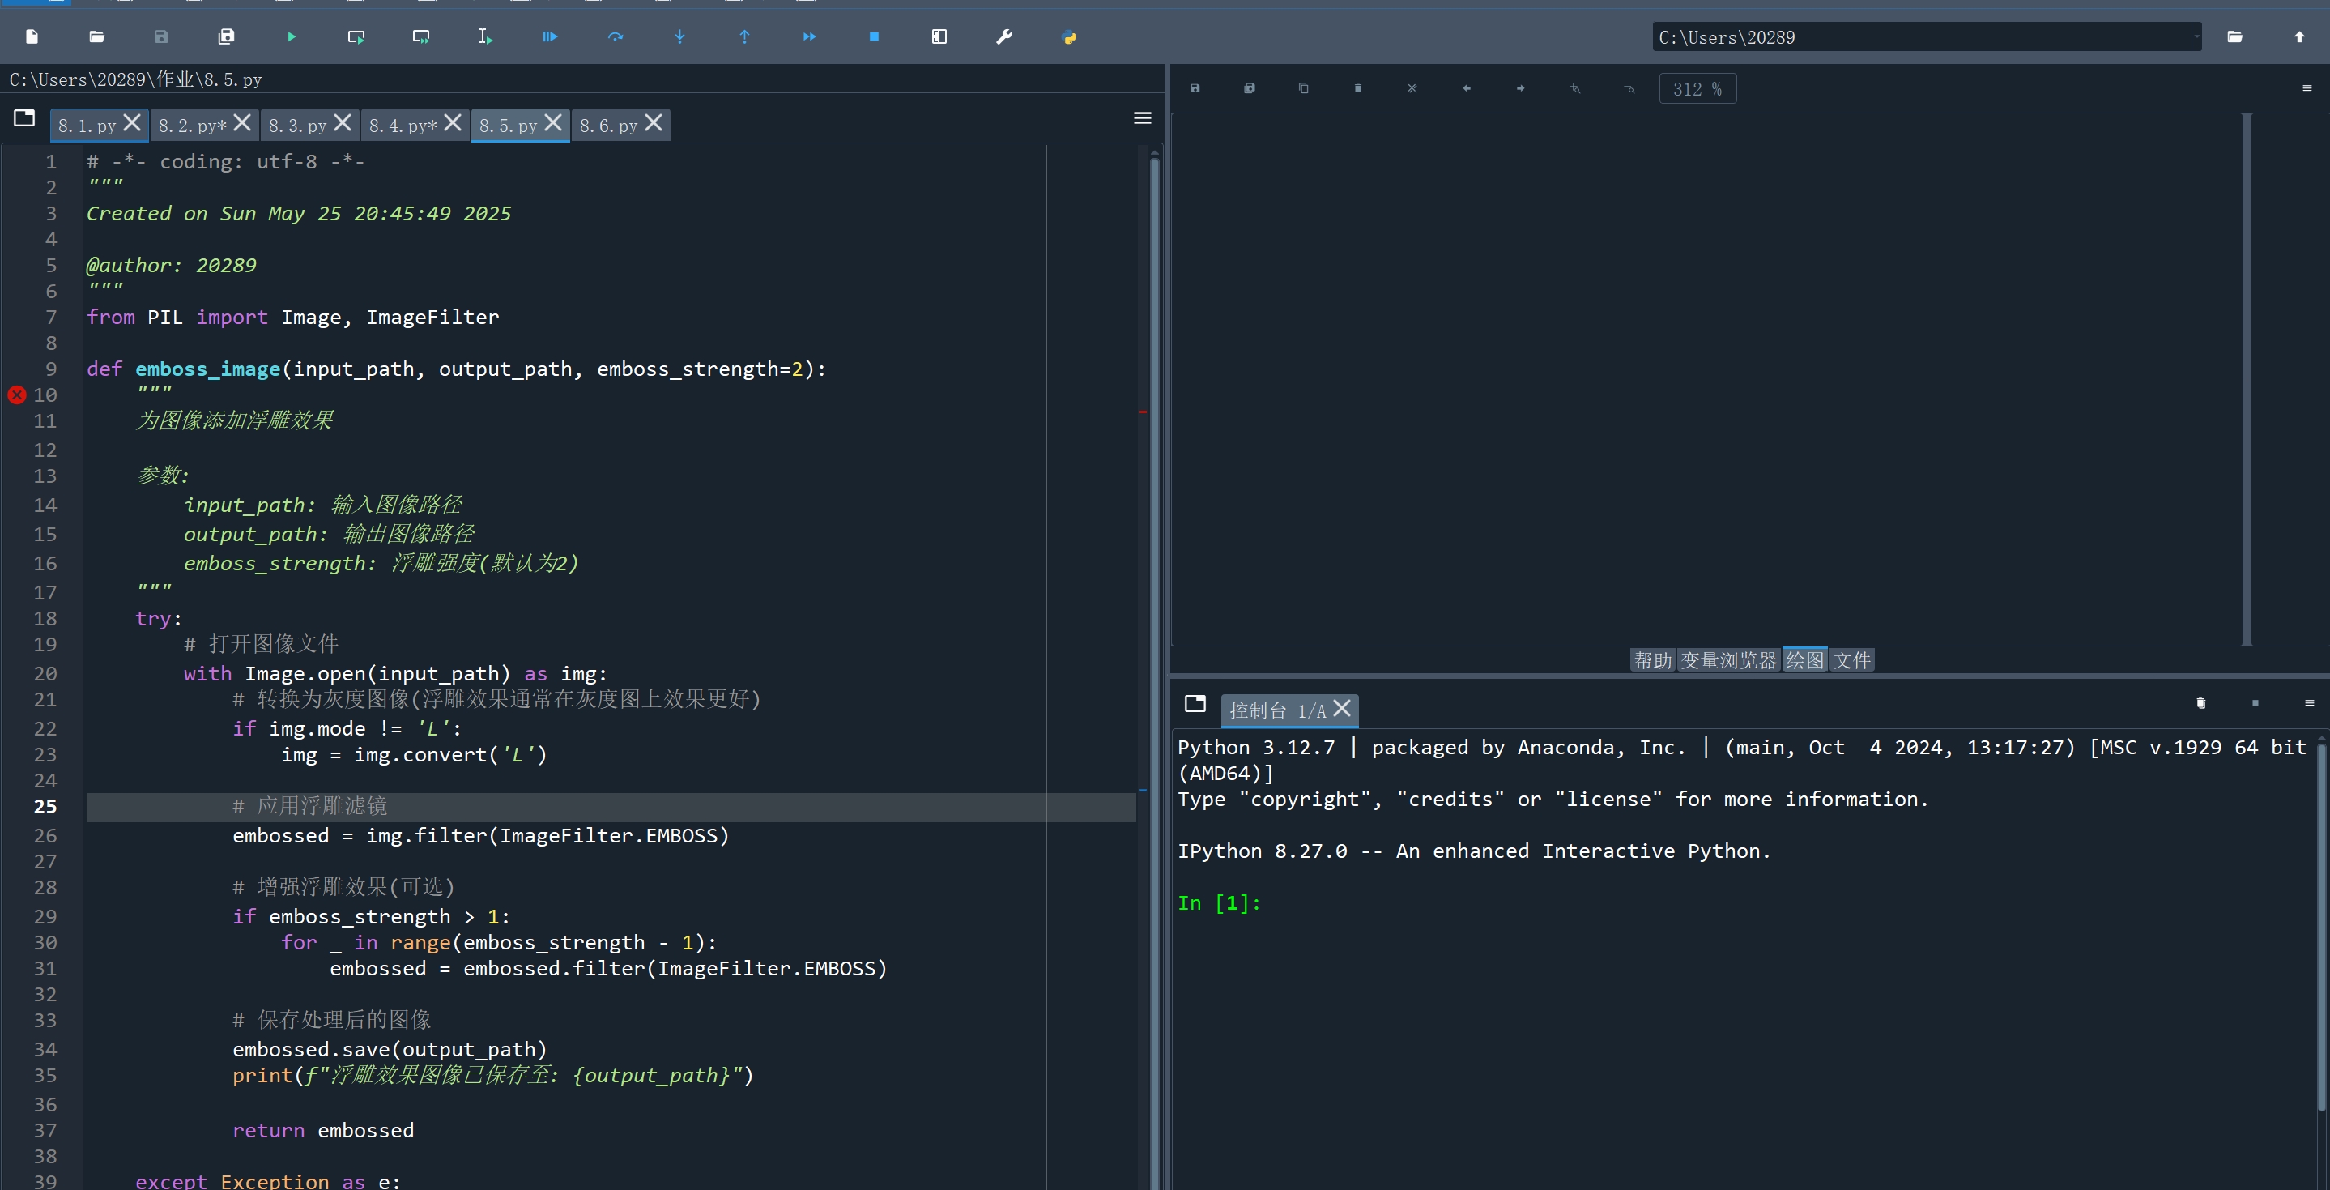Toggle maximize current pane icon
The width and height of the screenshot is (2330, 1190).
[939, 37]
